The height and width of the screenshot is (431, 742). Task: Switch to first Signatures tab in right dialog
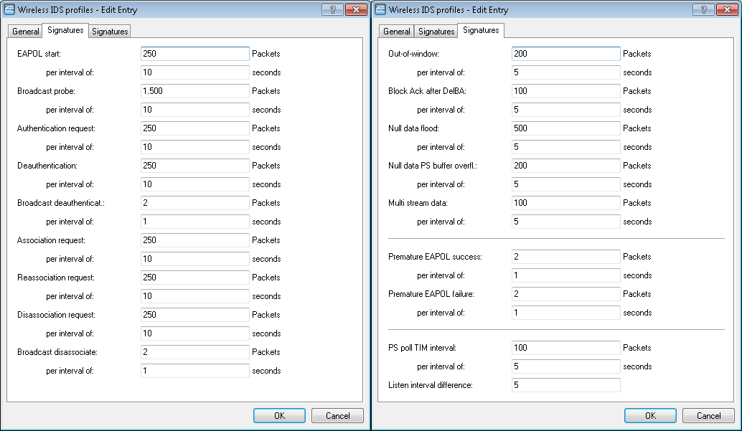[x=436, y=32]
